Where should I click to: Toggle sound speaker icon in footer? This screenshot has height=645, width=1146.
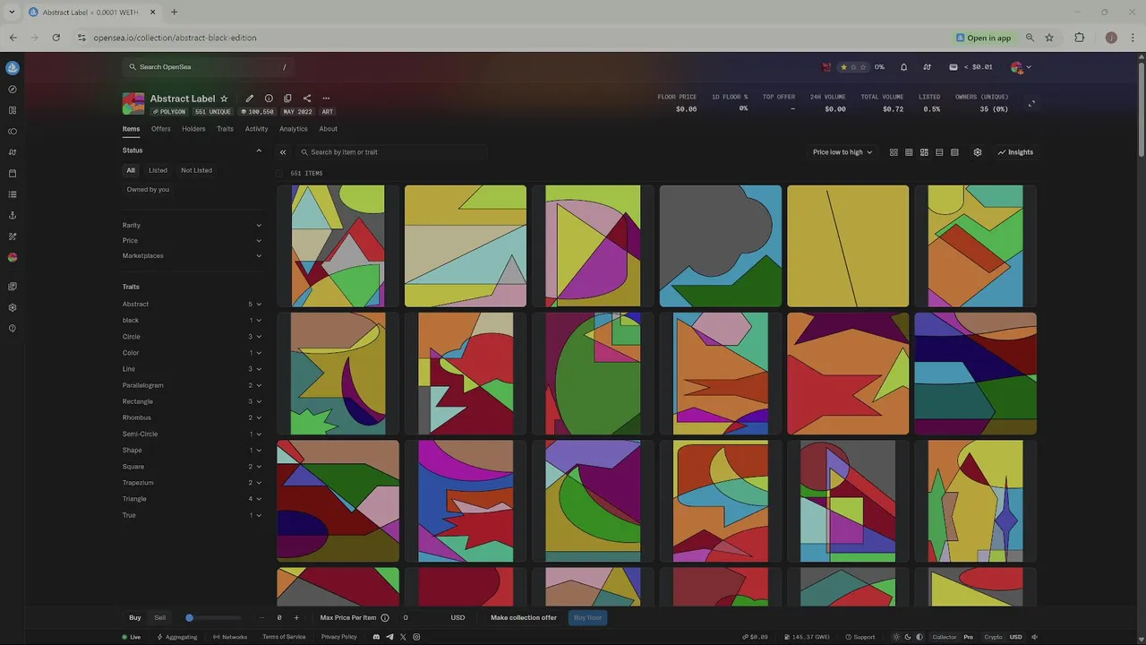1035,637
